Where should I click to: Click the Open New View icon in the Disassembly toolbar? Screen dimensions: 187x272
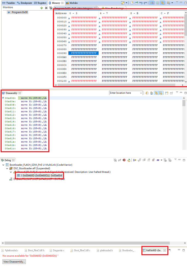click(167, 93)
